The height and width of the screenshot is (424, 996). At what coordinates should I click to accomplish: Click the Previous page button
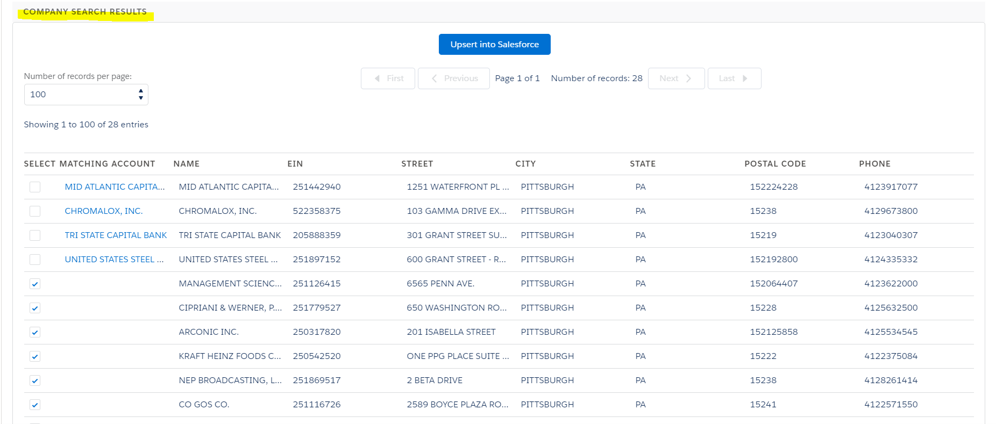453,78
